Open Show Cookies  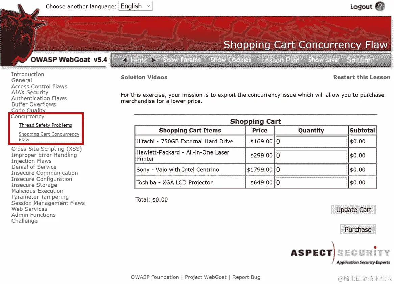[x=231, y=60]
